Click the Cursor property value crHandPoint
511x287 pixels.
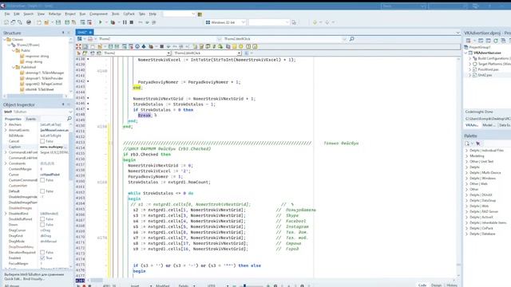click(x=50, y=175)
